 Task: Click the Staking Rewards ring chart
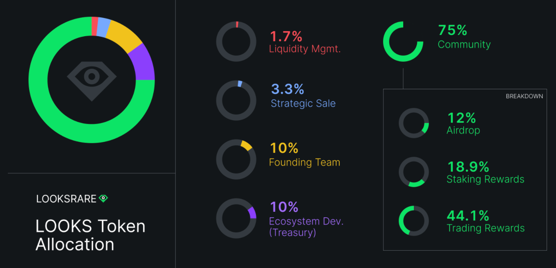point(414,172)
